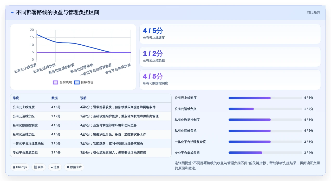The width and height of the screenshot is (331, 181).
Task: Click chart axis label 专业平台集成负担
Action: 118,69
